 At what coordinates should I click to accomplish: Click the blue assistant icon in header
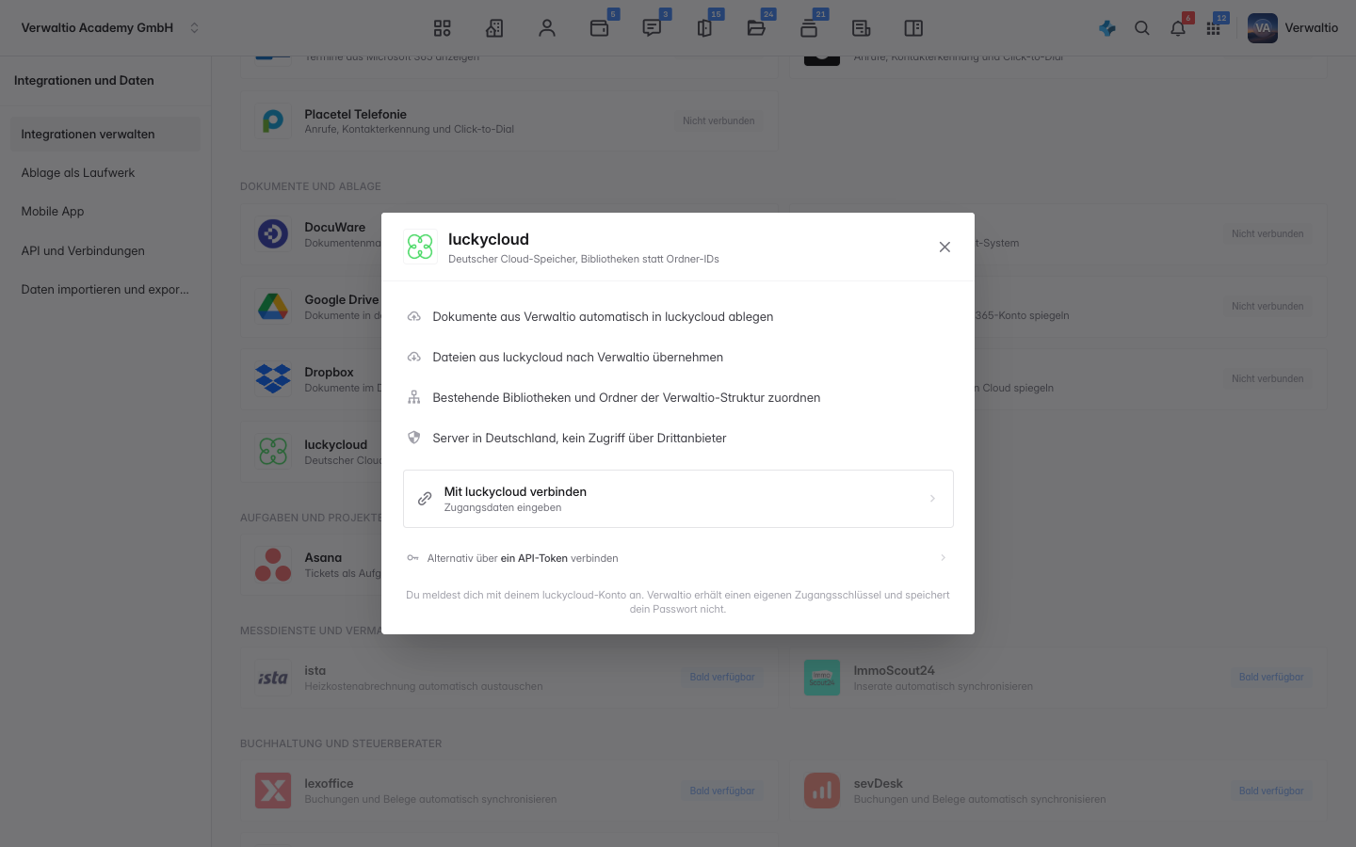(x=1107, y=28)
